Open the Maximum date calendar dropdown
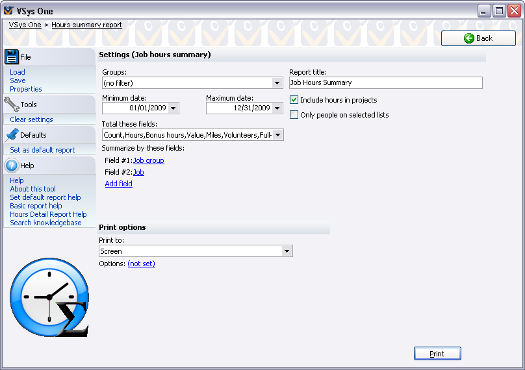 coord(277,108)
